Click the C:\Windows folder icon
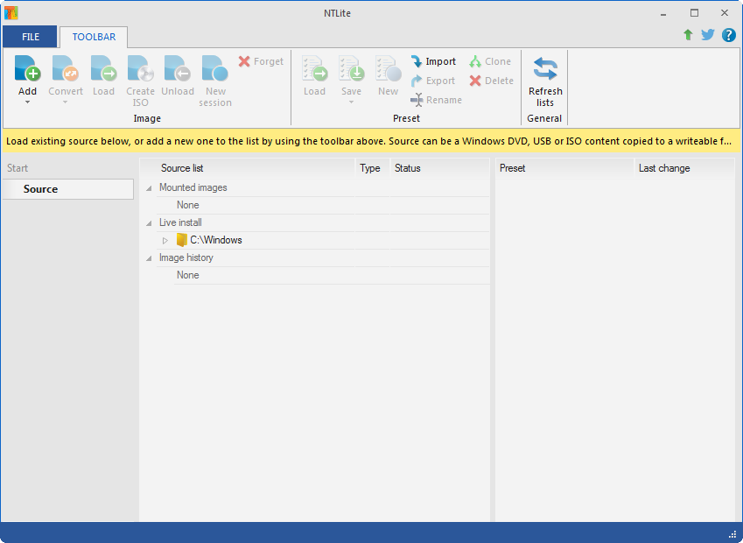The image size is (743, 543). (x=181, y=240)
